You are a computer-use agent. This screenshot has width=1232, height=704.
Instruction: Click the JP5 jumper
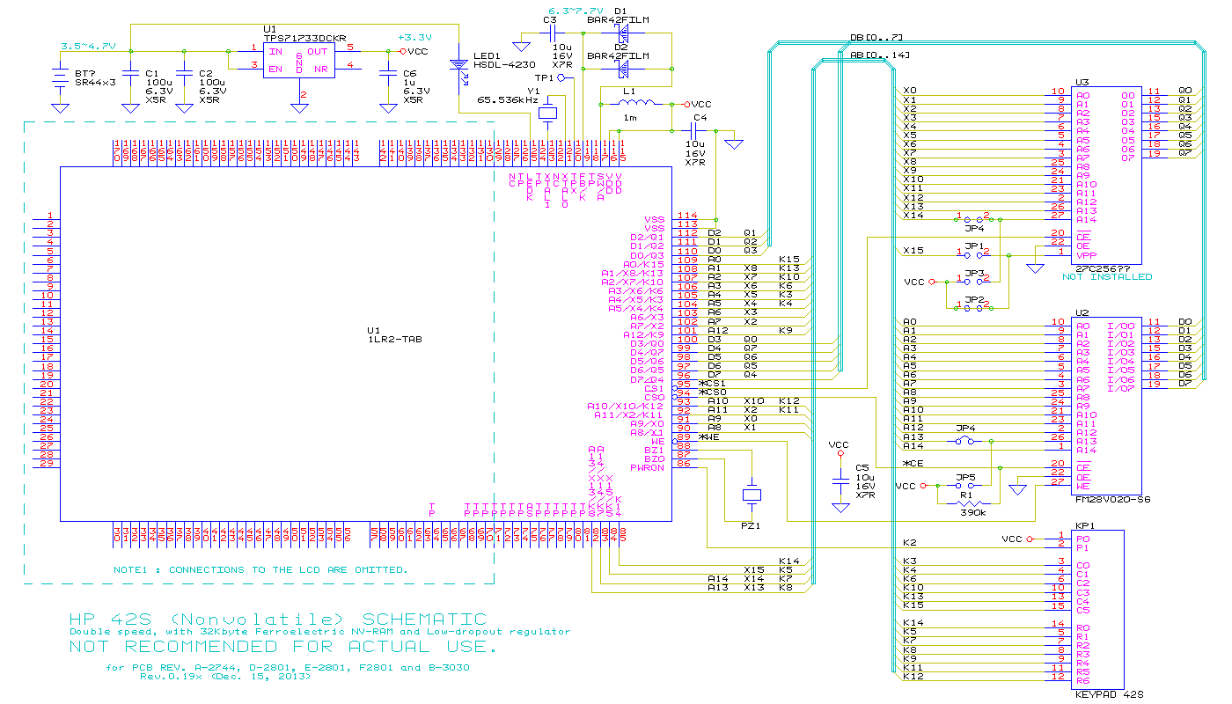point(966,486)
